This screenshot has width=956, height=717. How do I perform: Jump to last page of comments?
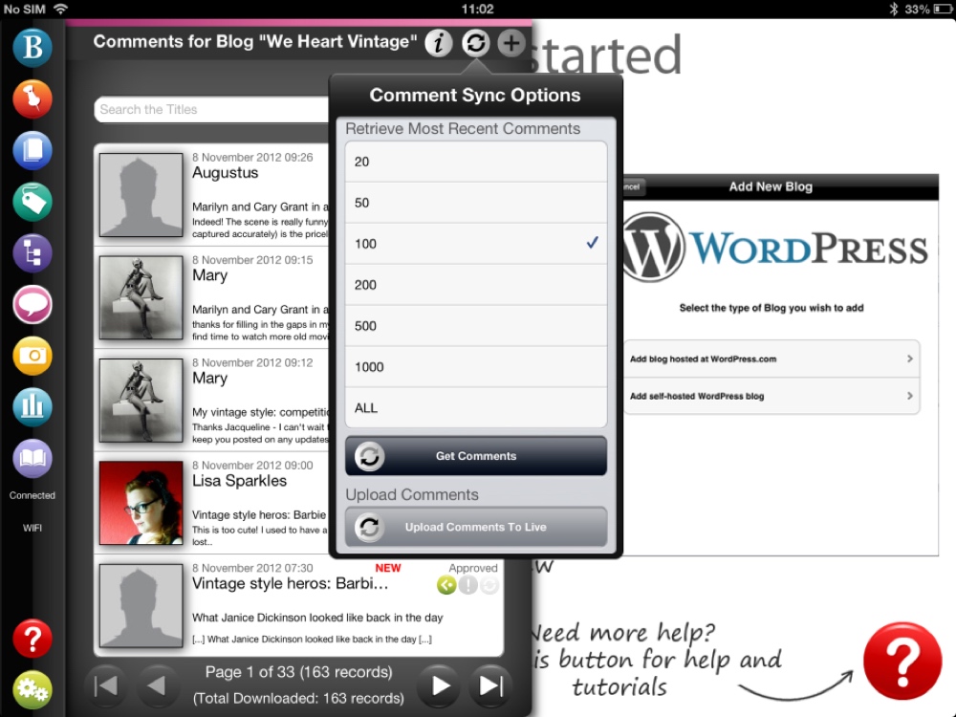(490, 685)
